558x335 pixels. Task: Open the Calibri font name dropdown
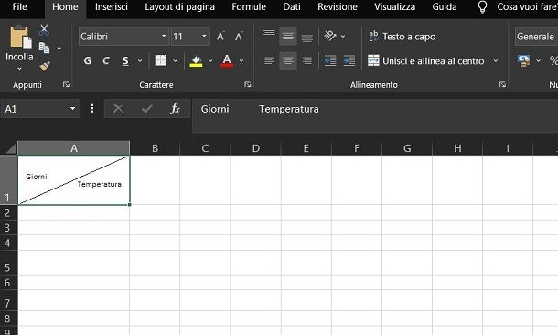point(164,36)
